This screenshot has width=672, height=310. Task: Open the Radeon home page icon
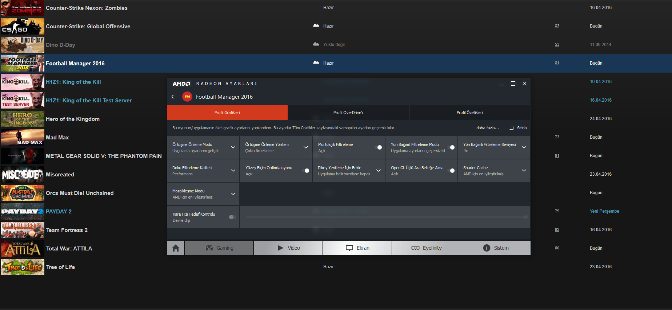[x=176, y=248]
